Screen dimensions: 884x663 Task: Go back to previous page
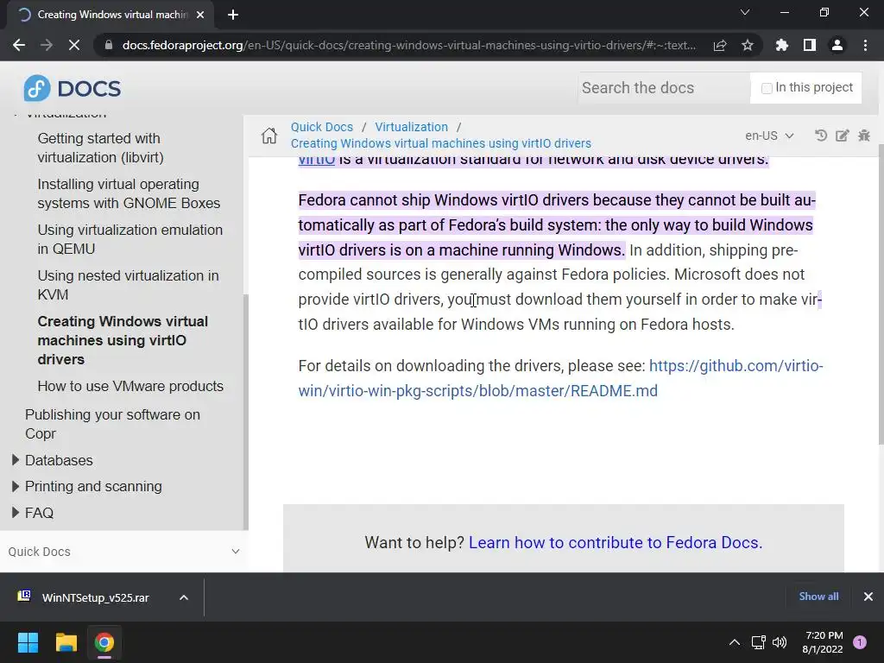click(x=19, y=45)
